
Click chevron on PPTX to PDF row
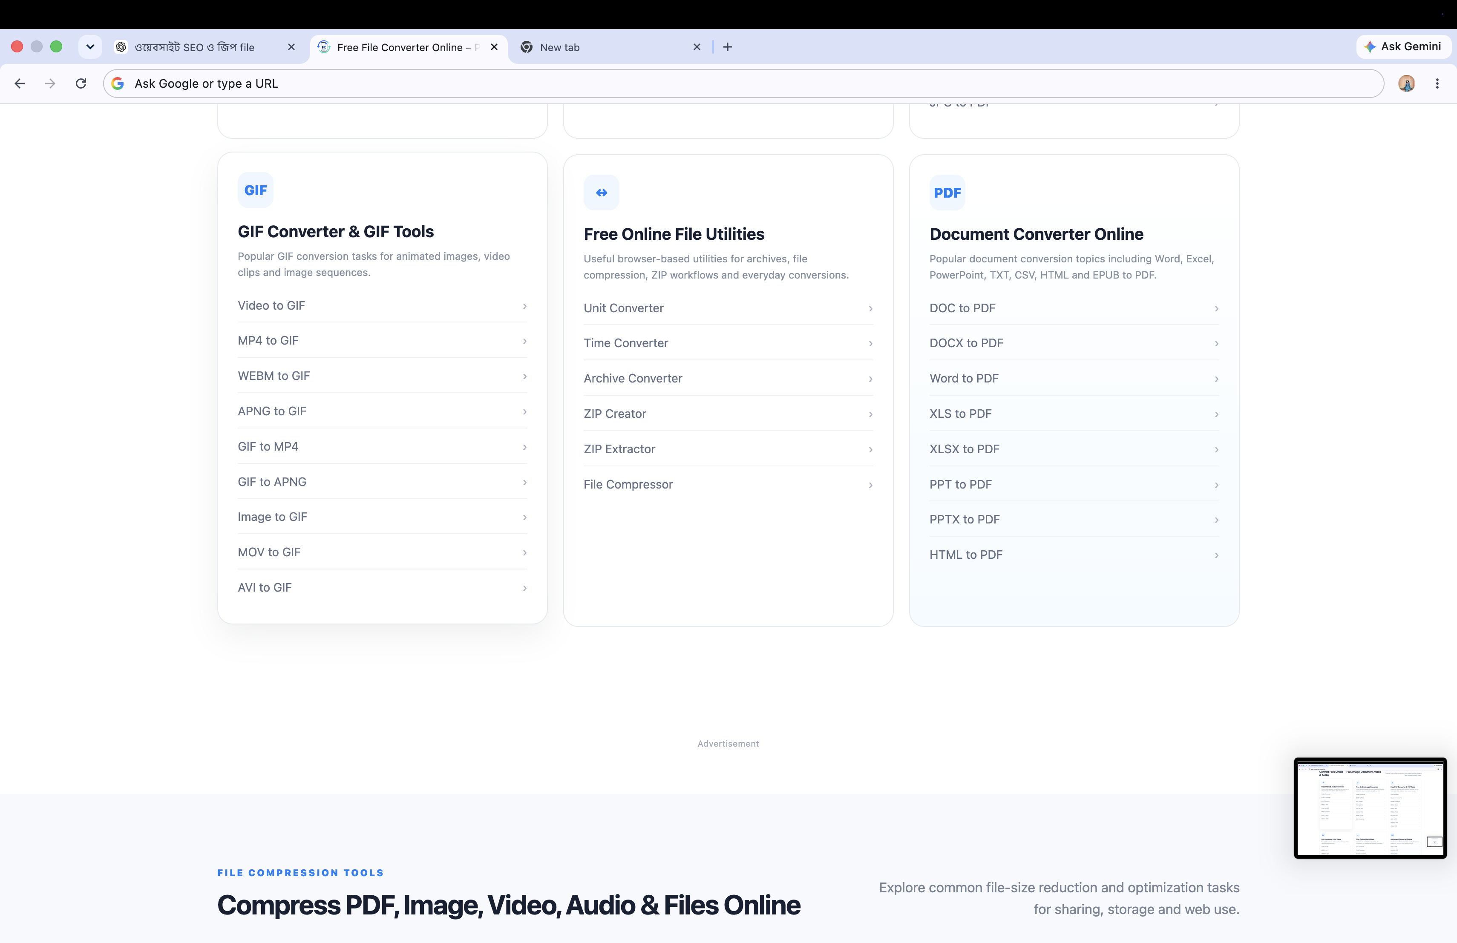pyautogui.click(x=1216, y=520)
